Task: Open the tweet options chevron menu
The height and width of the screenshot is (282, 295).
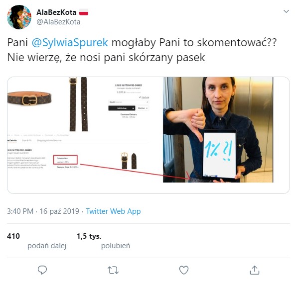Action: (x=286, y=11)
